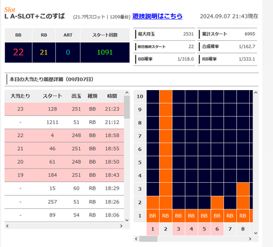This screenshot has width=273, height=247.
Task: Select the history row at 18:43
Action: coord(64,175)
